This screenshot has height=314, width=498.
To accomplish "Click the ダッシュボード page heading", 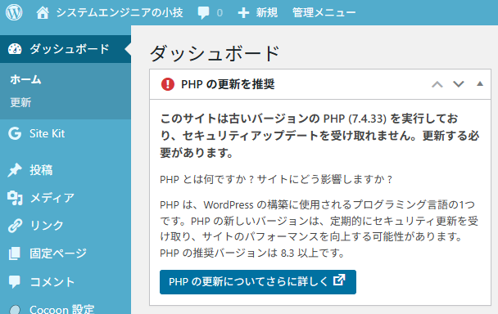I will pyautogui.click(x=215, y=53).
